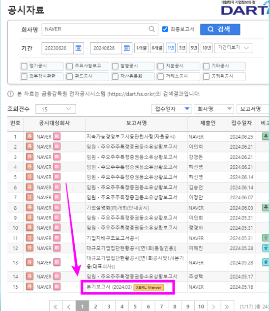The image size is (270, 311).
Task: Click the info icon beside the notice
Action: tap(10, 94)
